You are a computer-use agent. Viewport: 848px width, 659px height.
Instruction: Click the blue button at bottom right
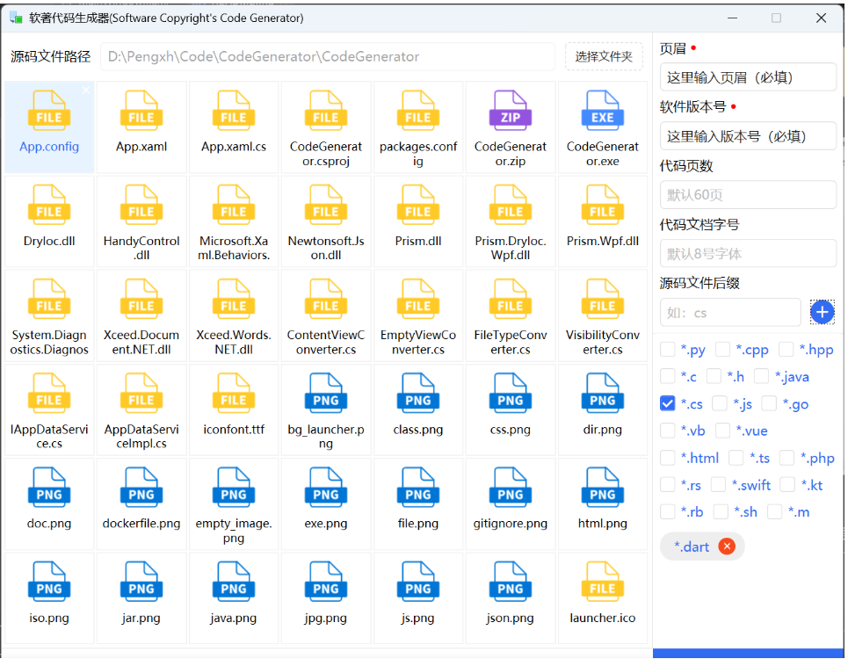(748, 653)
